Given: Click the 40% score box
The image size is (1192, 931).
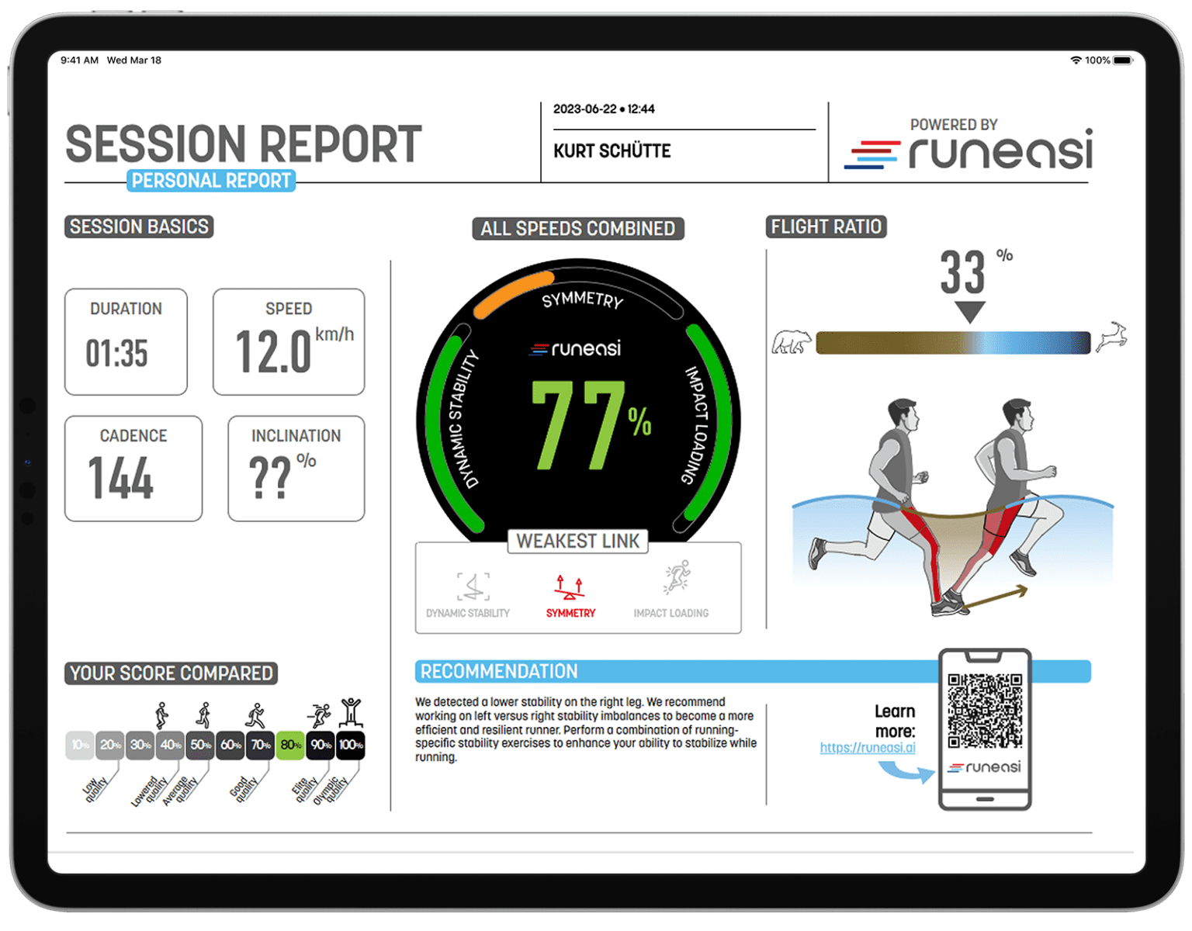Looking at the screenshot, I should tap(171, 745).
